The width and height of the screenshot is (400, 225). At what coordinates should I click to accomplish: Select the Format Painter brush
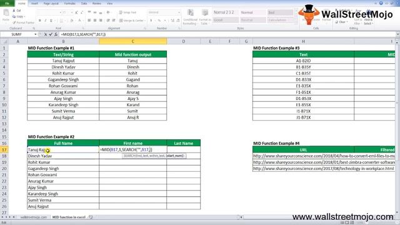(23, 22)
